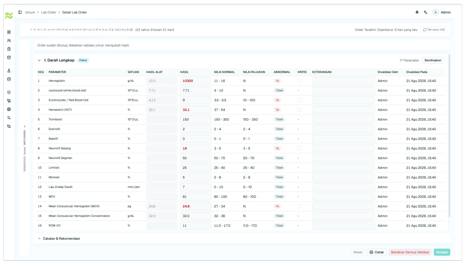The width and height of the screenshot is (468, 263).
Task: Open the shield check icon in sidebar
Action: [9, 92]
